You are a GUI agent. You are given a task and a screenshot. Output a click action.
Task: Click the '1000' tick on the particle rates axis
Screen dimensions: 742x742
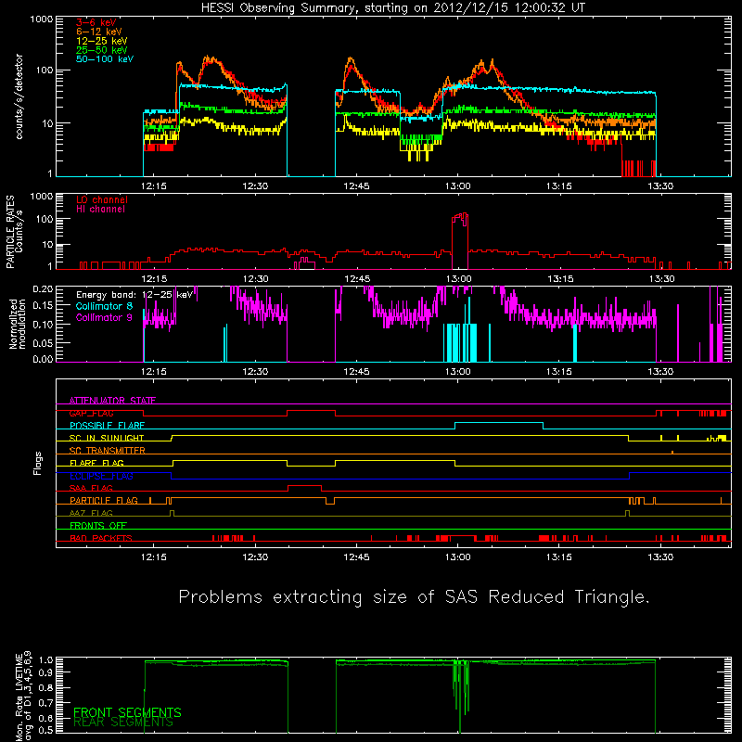[42, 197]
